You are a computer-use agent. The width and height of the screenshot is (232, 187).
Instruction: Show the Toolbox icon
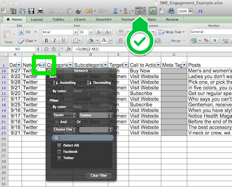point(162,11)
